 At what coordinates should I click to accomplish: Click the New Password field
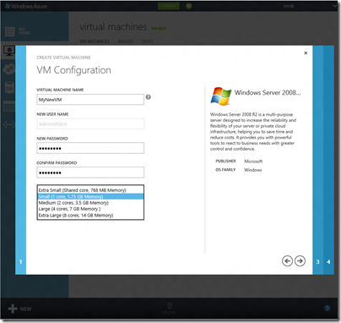[x=90, y=148]
